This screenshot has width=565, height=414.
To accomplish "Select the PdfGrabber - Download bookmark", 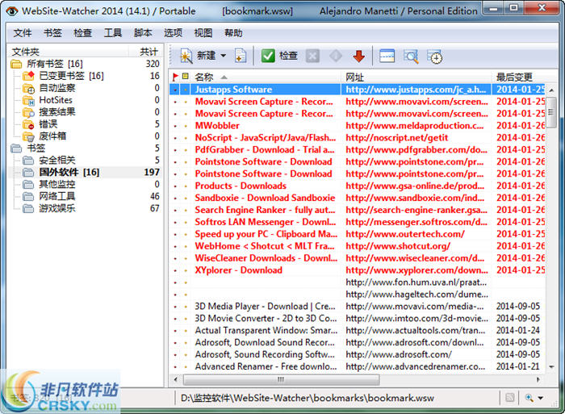I will 265,149.
